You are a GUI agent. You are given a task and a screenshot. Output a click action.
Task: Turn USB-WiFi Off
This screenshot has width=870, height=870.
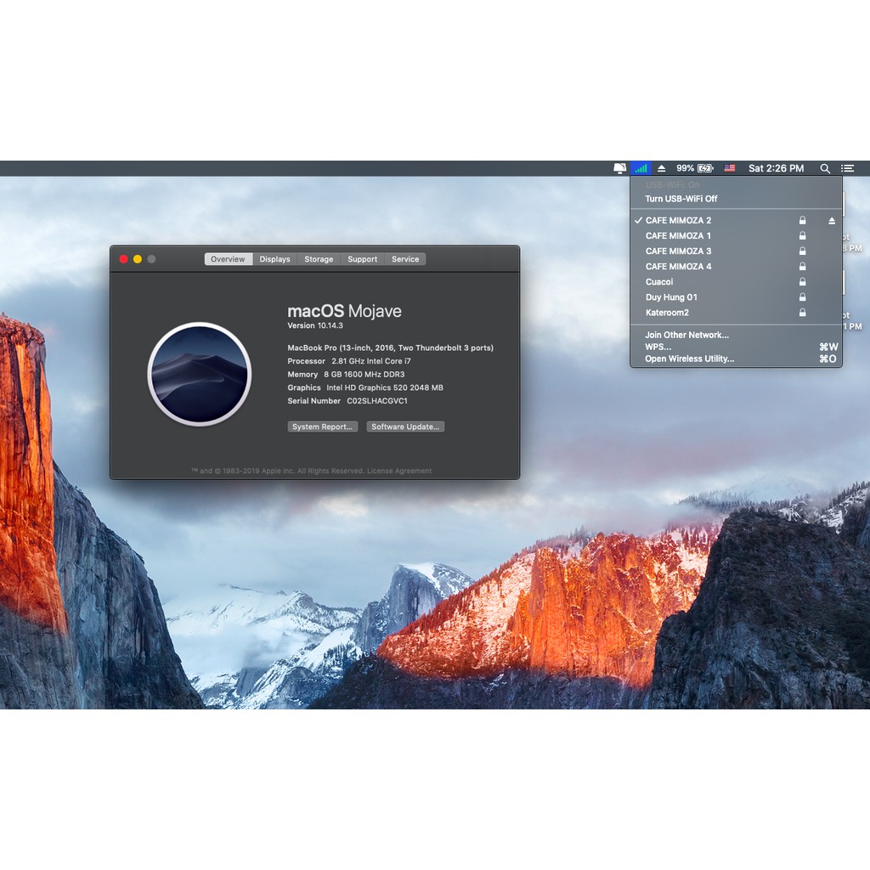pyautogui.click(x=681, y=199)
